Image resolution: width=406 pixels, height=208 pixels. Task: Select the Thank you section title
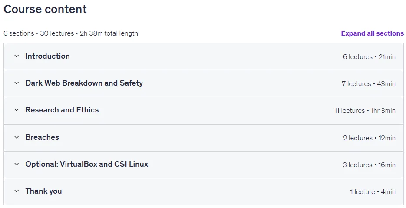tap(43, 191)
